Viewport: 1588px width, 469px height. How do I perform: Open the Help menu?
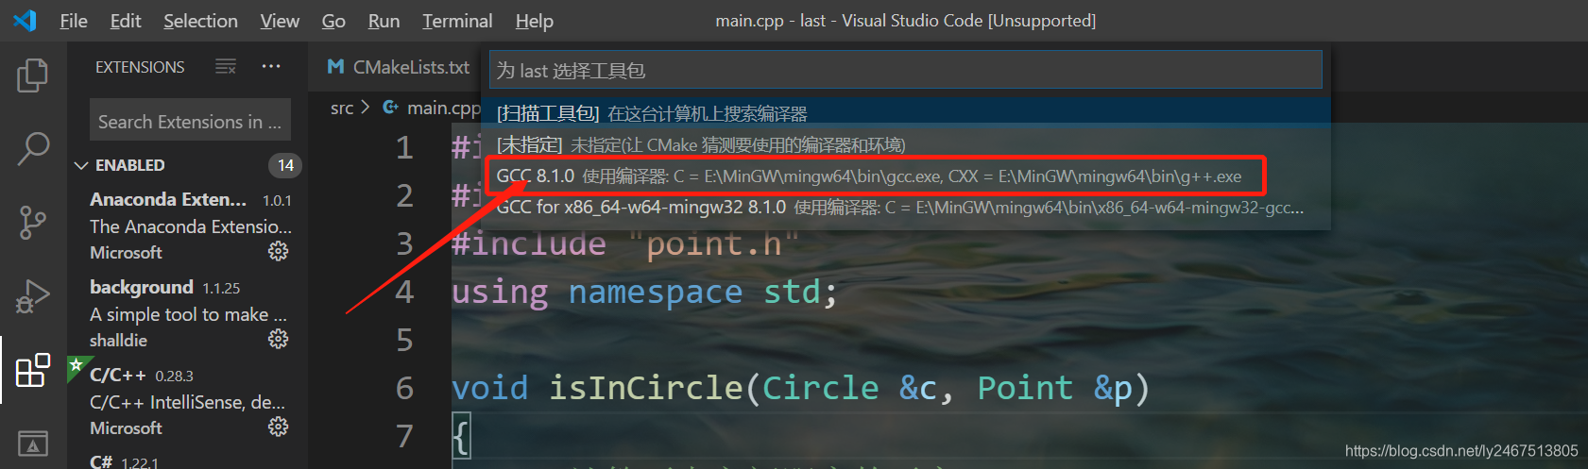pyautogui.click(x=535, y=21)
